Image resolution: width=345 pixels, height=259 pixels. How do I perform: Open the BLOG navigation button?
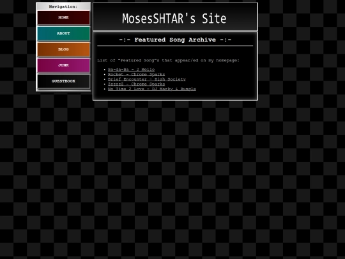tap(64, 49)
